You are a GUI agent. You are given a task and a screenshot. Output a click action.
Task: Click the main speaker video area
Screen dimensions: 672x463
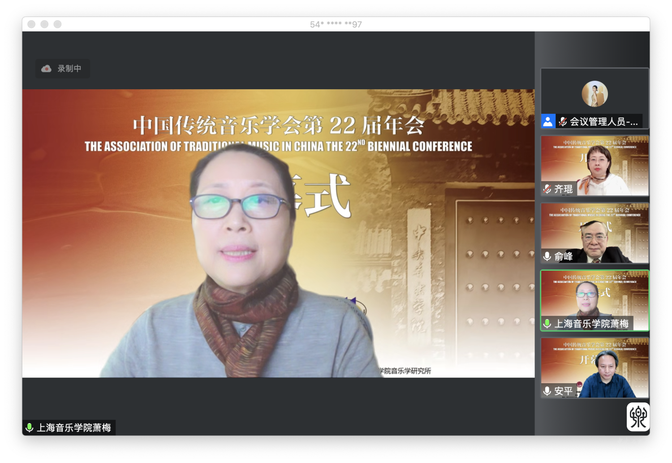point(278,233)
